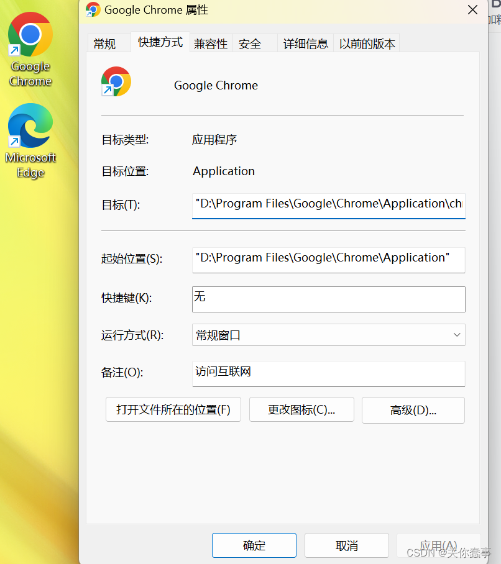Click the 目标位置: label
This screenshot has width=501, height=564.
click(x=126, y=171)
